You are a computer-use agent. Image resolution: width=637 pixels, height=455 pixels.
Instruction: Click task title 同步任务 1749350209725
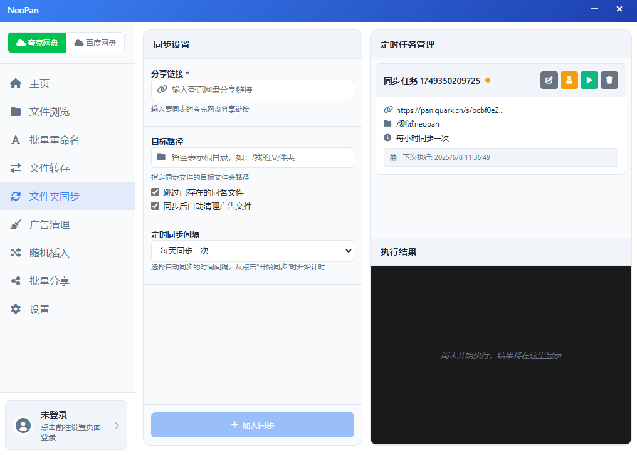tap(432, 81)
